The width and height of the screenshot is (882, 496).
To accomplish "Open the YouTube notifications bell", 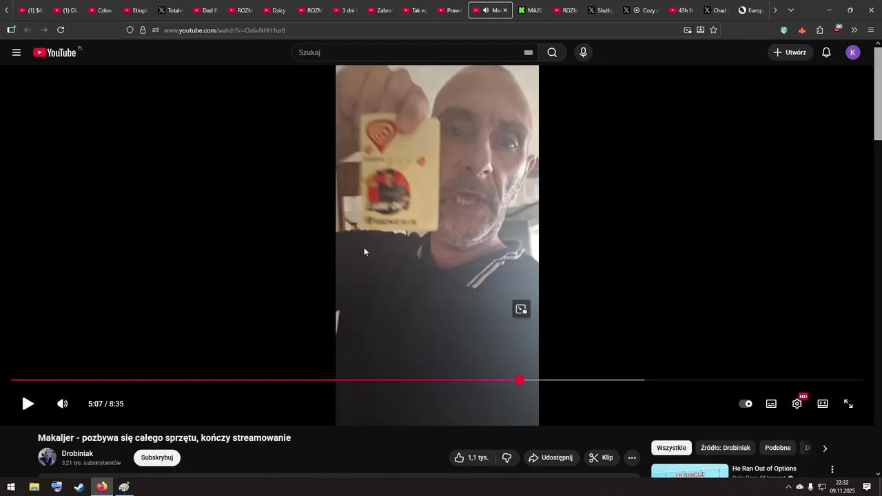I will point(826,52).
